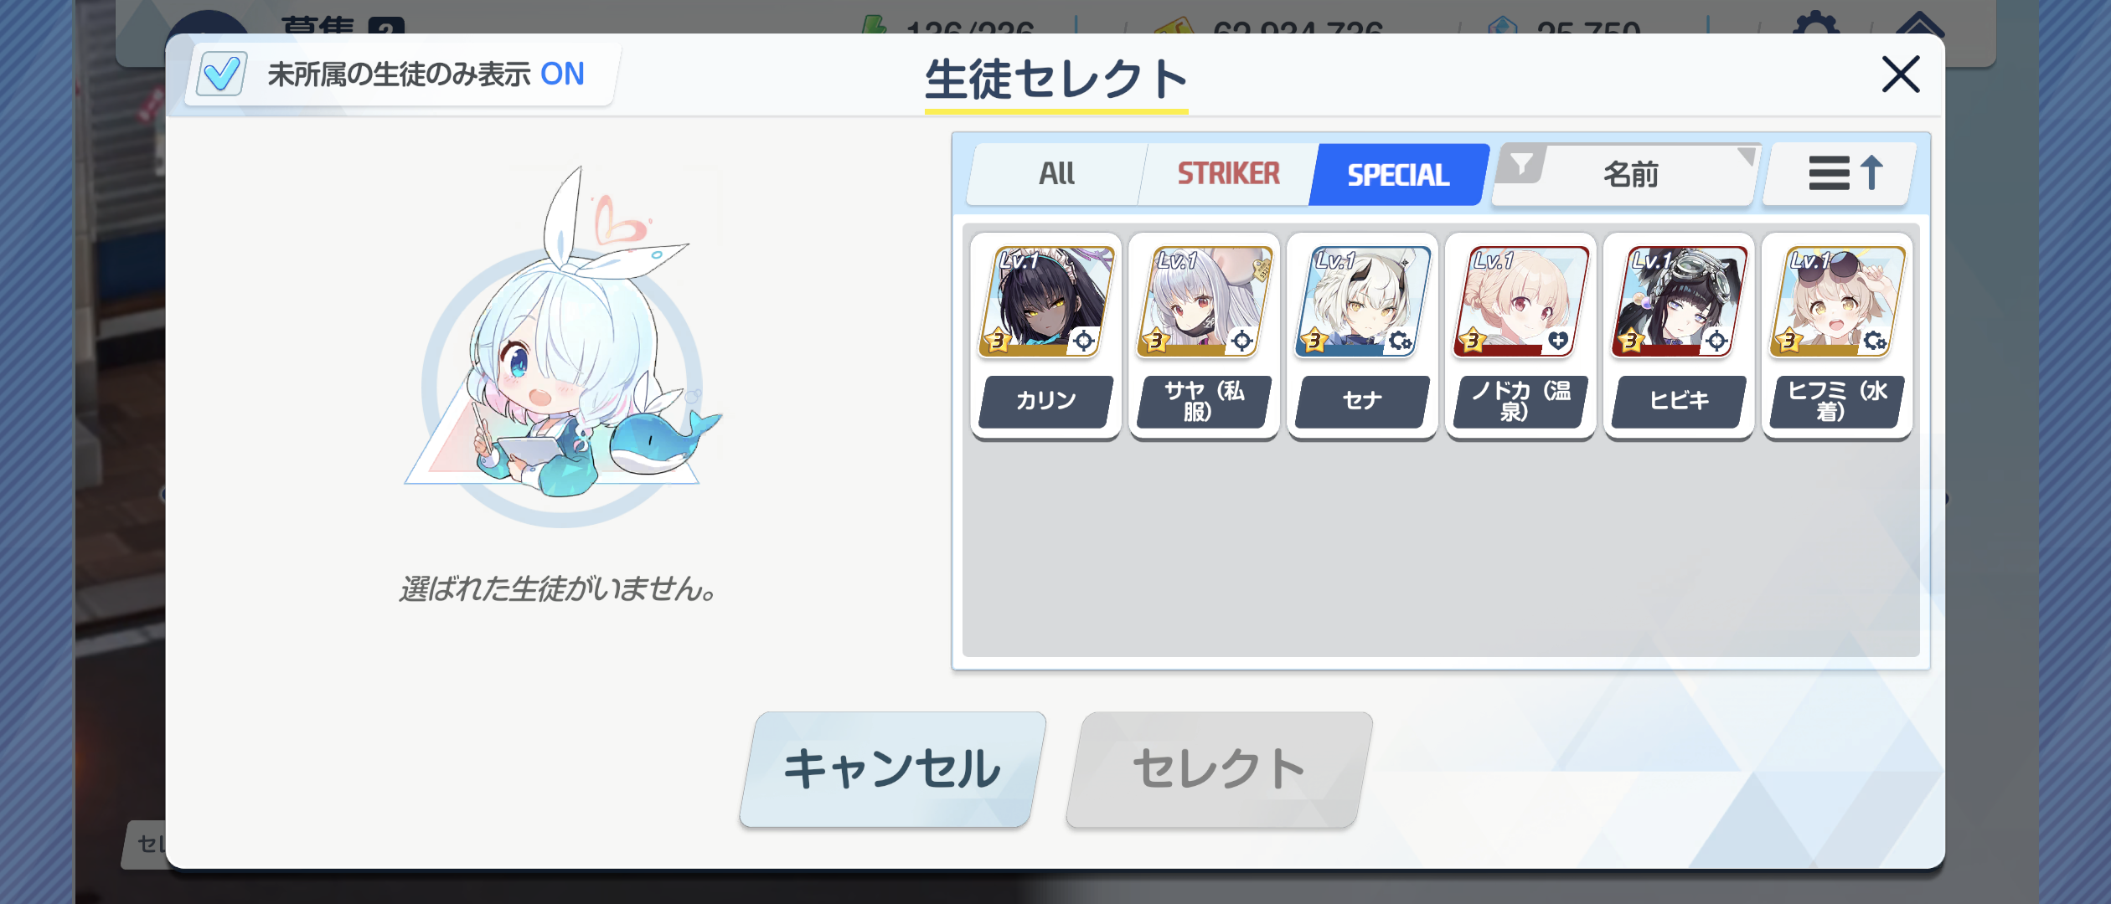Pick the ノドカ (温泉) student card
This screenshot has height=904, width=2111.
pos(1520,336)
